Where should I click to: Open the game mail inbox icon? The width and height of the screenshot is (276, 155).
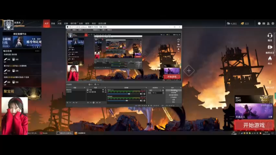pos(264,23)
